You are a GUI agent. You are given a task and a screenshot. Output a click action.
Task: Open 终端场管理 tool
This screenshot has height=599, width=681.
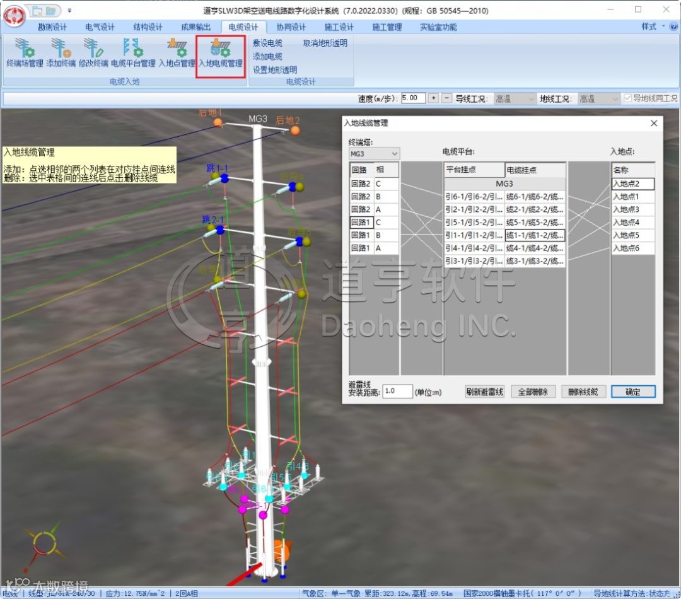(x=25, y=52)
